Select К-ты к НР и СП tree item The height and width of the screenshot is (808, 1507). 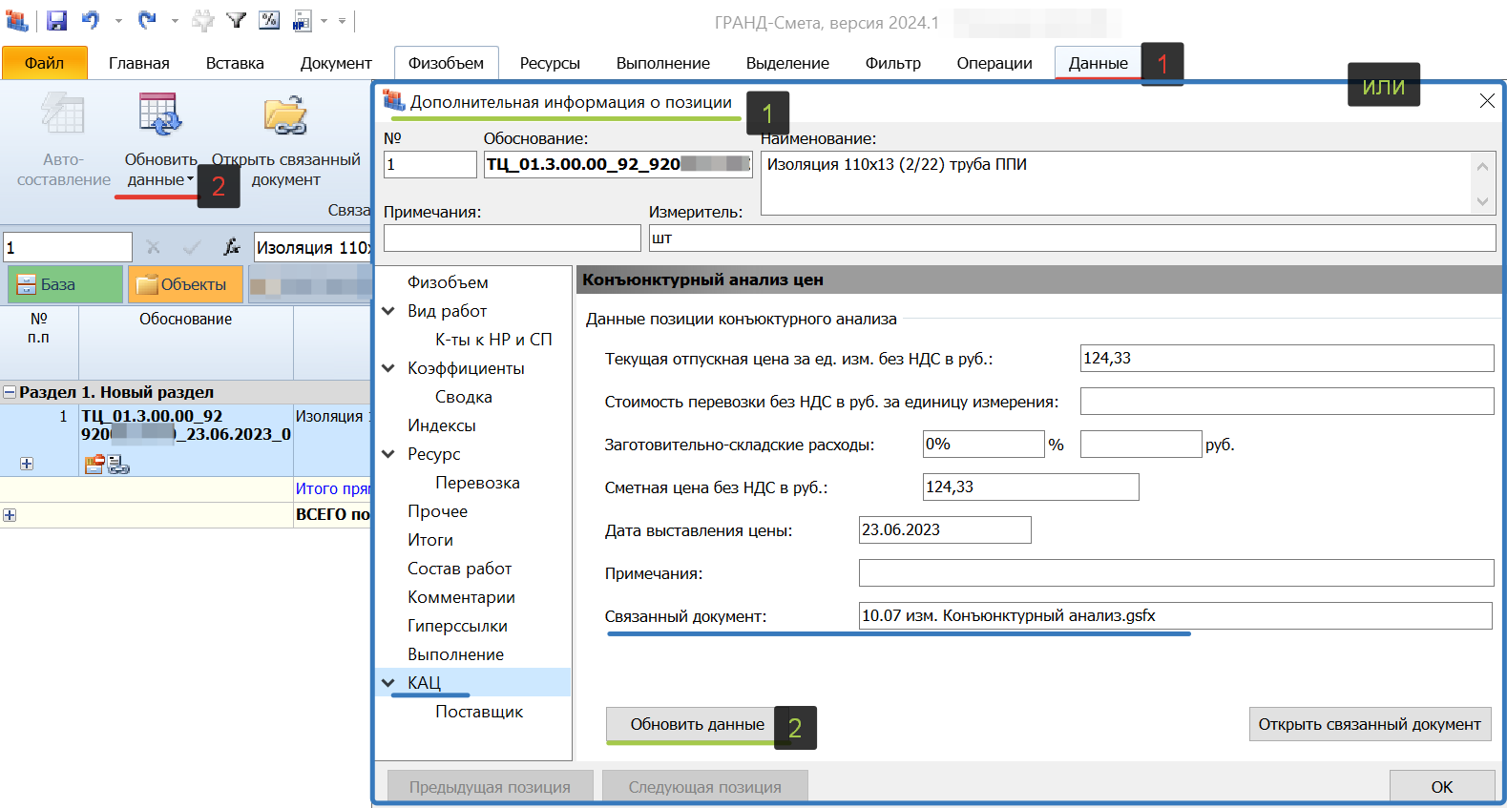click(493, 340)
